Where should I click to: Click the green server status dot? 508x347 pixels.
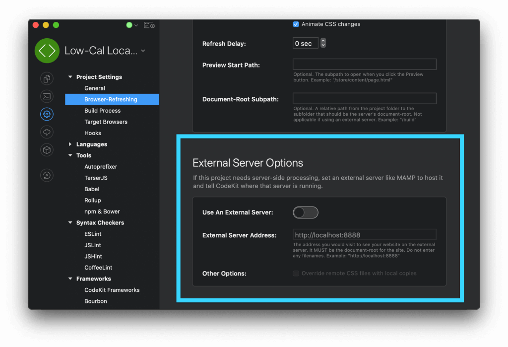point(129,25)
